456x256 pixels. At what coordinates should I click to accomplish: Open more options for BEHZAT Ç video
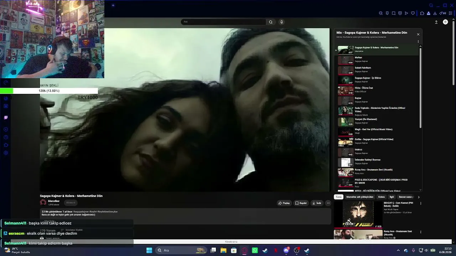click(x=421, y=203)
